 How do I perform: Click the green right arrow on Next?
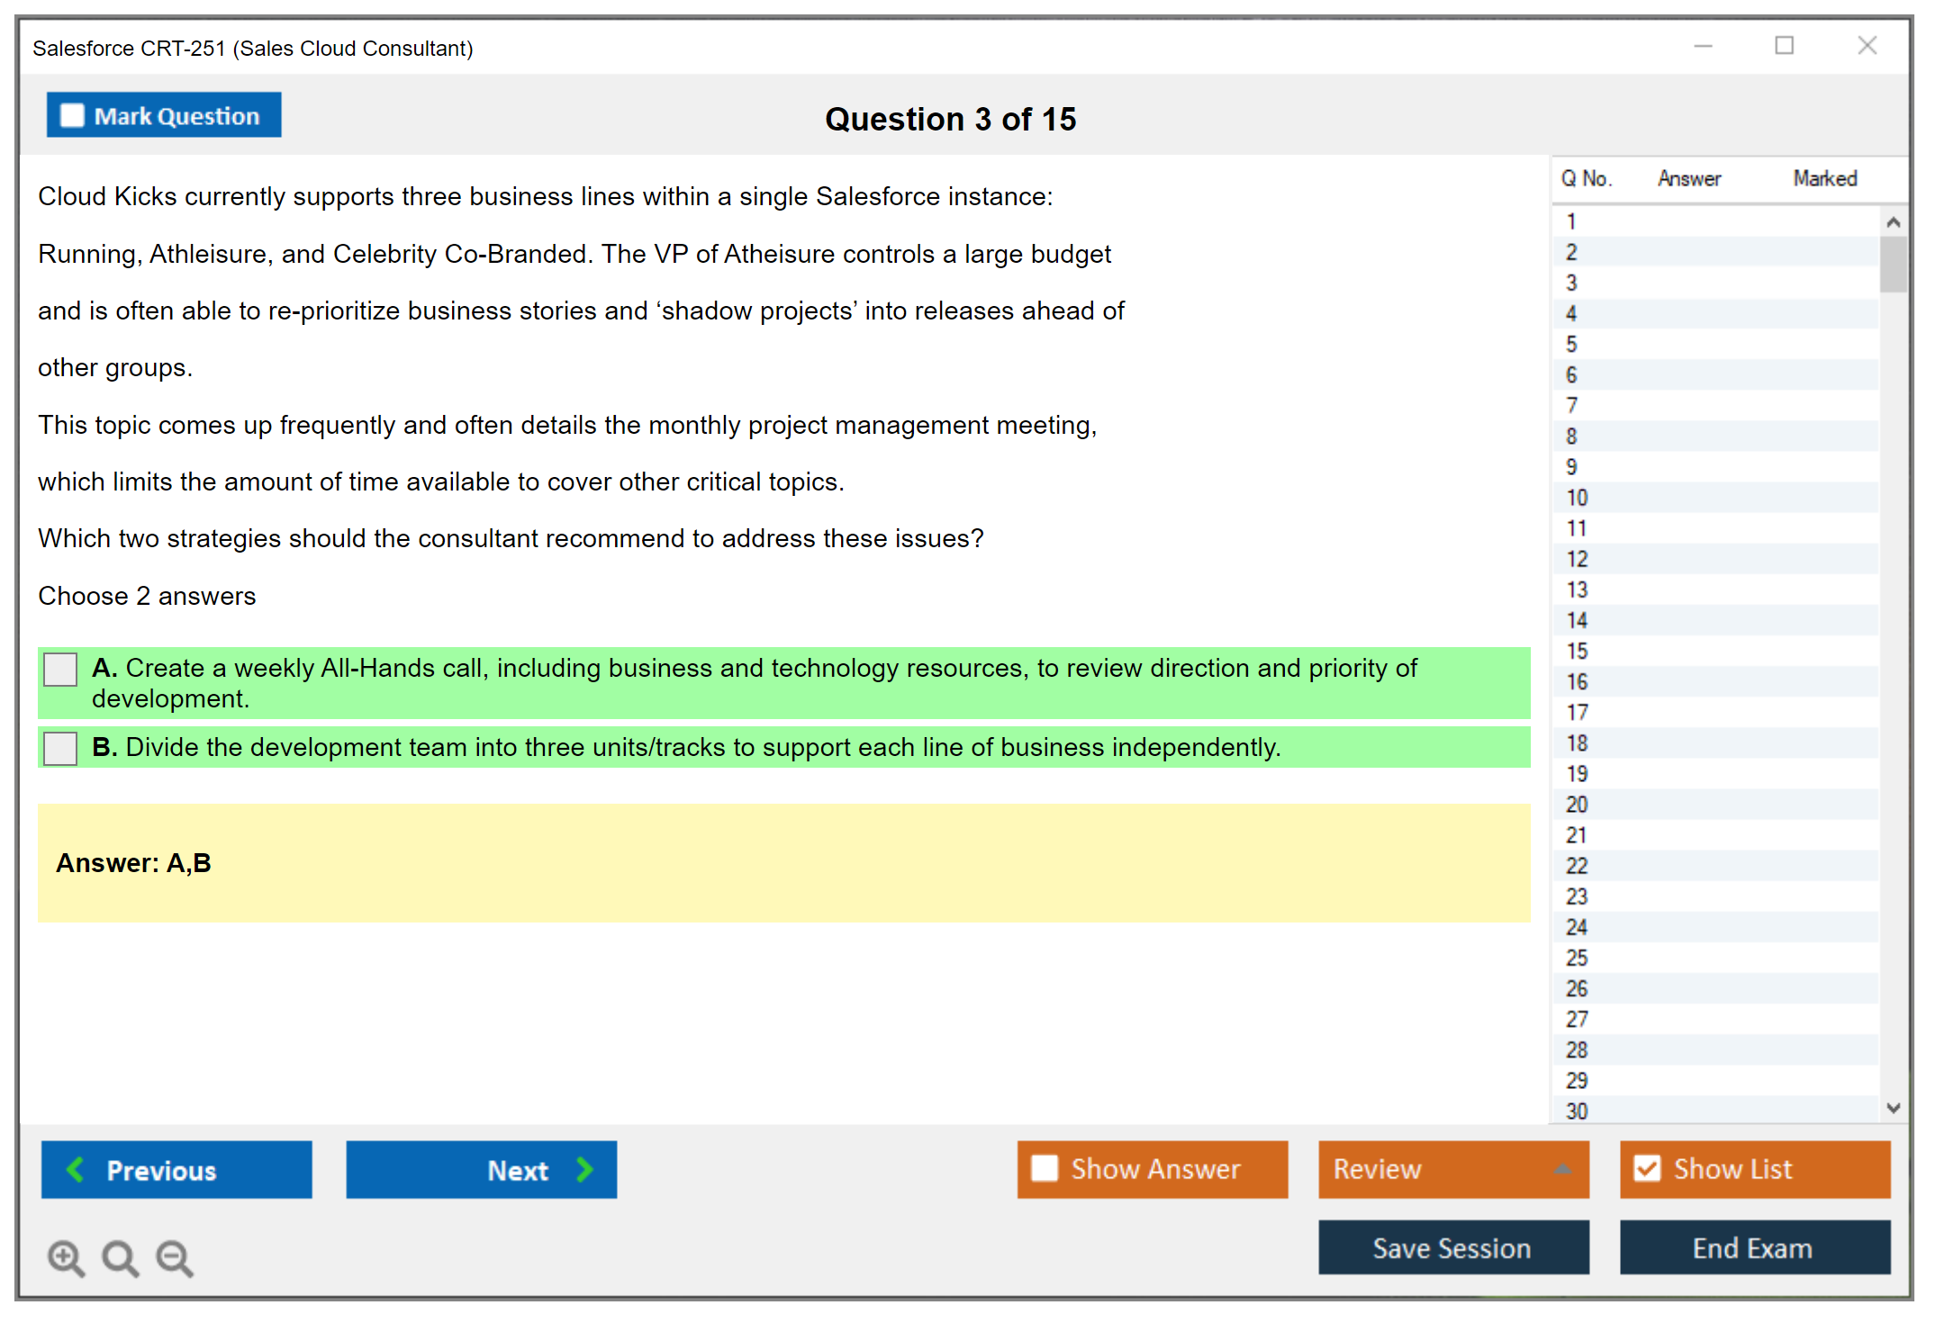[585, 1169]
